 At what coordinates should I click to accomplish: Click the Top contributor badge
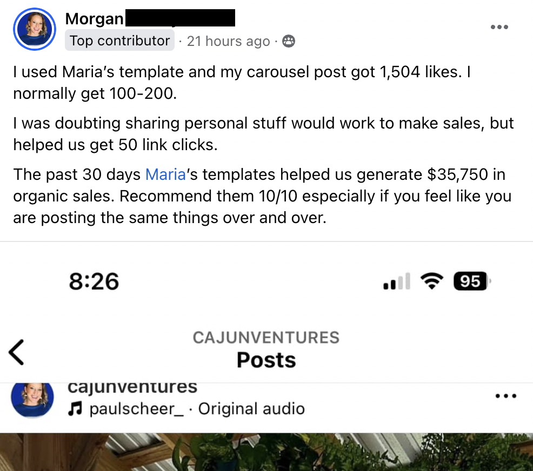[x=119, y=41]
